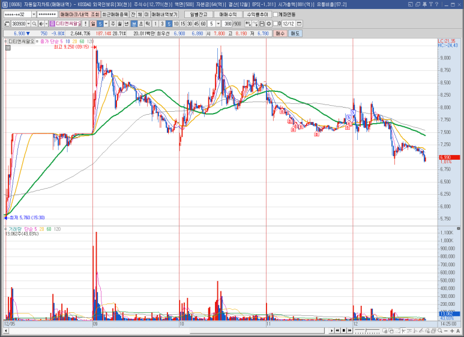Click the chart layout icon left of stock code
Image resolution: width=464 pixels, height=337 pixels.
[x=7, y=23]
